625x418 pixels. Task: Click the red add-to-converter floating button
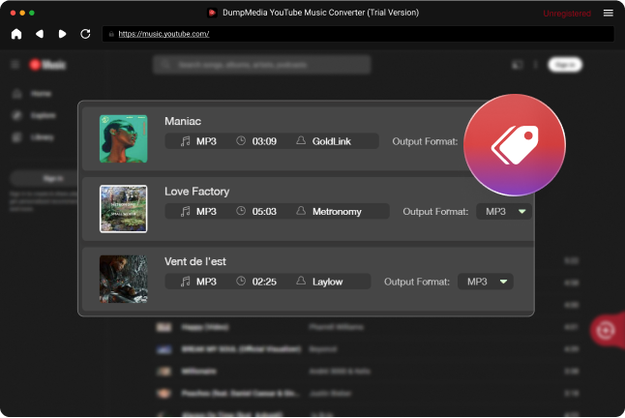(607, 330)
